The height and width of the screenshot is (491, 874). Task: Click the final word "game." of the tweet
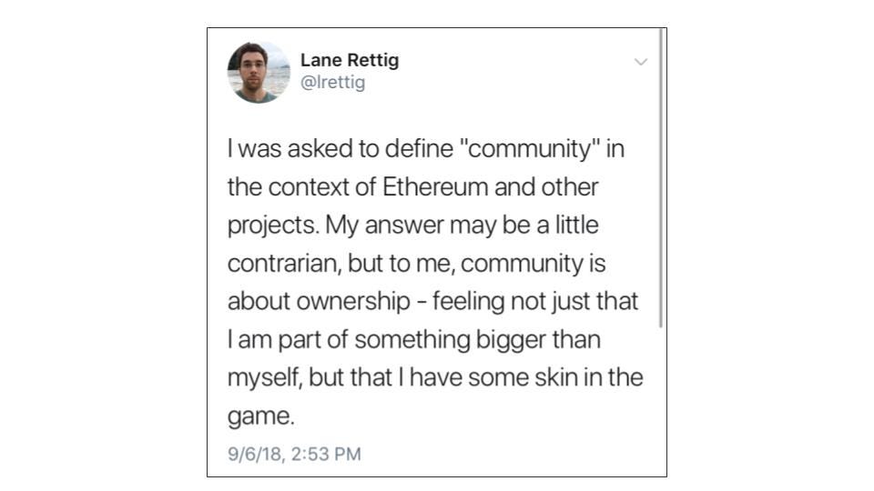(x=260, y=417)
